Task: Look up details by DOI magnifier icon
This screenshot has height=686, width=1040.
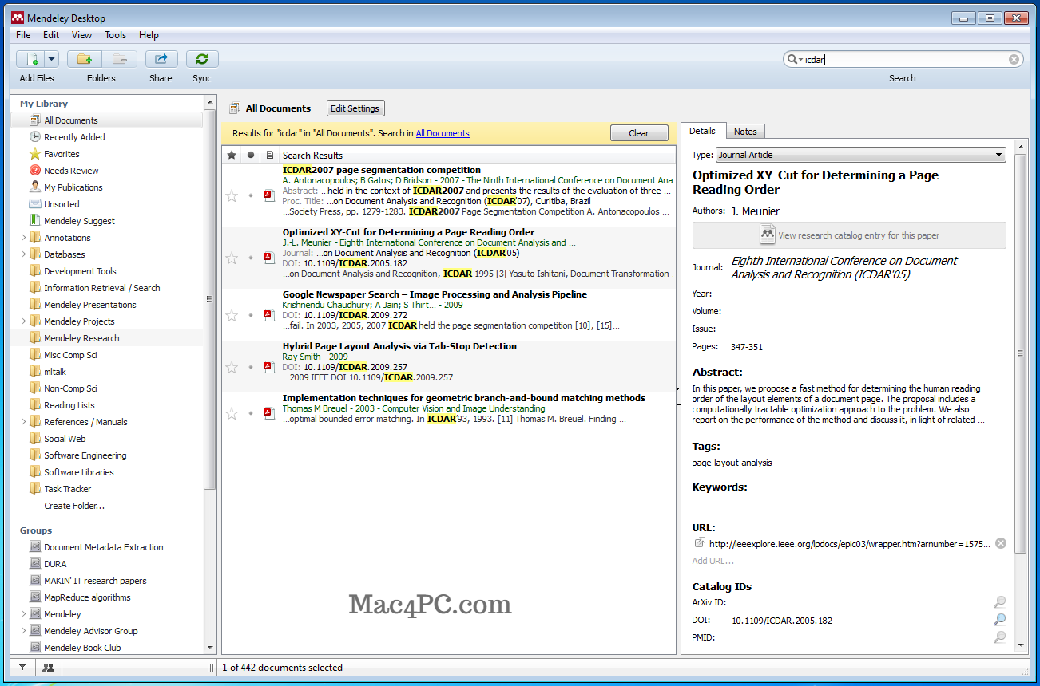Action: click(999, 620)
